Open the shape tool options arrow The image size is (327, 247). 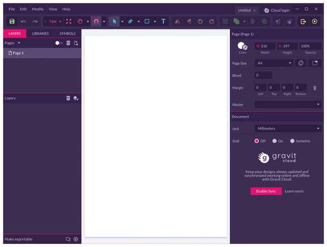155,21
